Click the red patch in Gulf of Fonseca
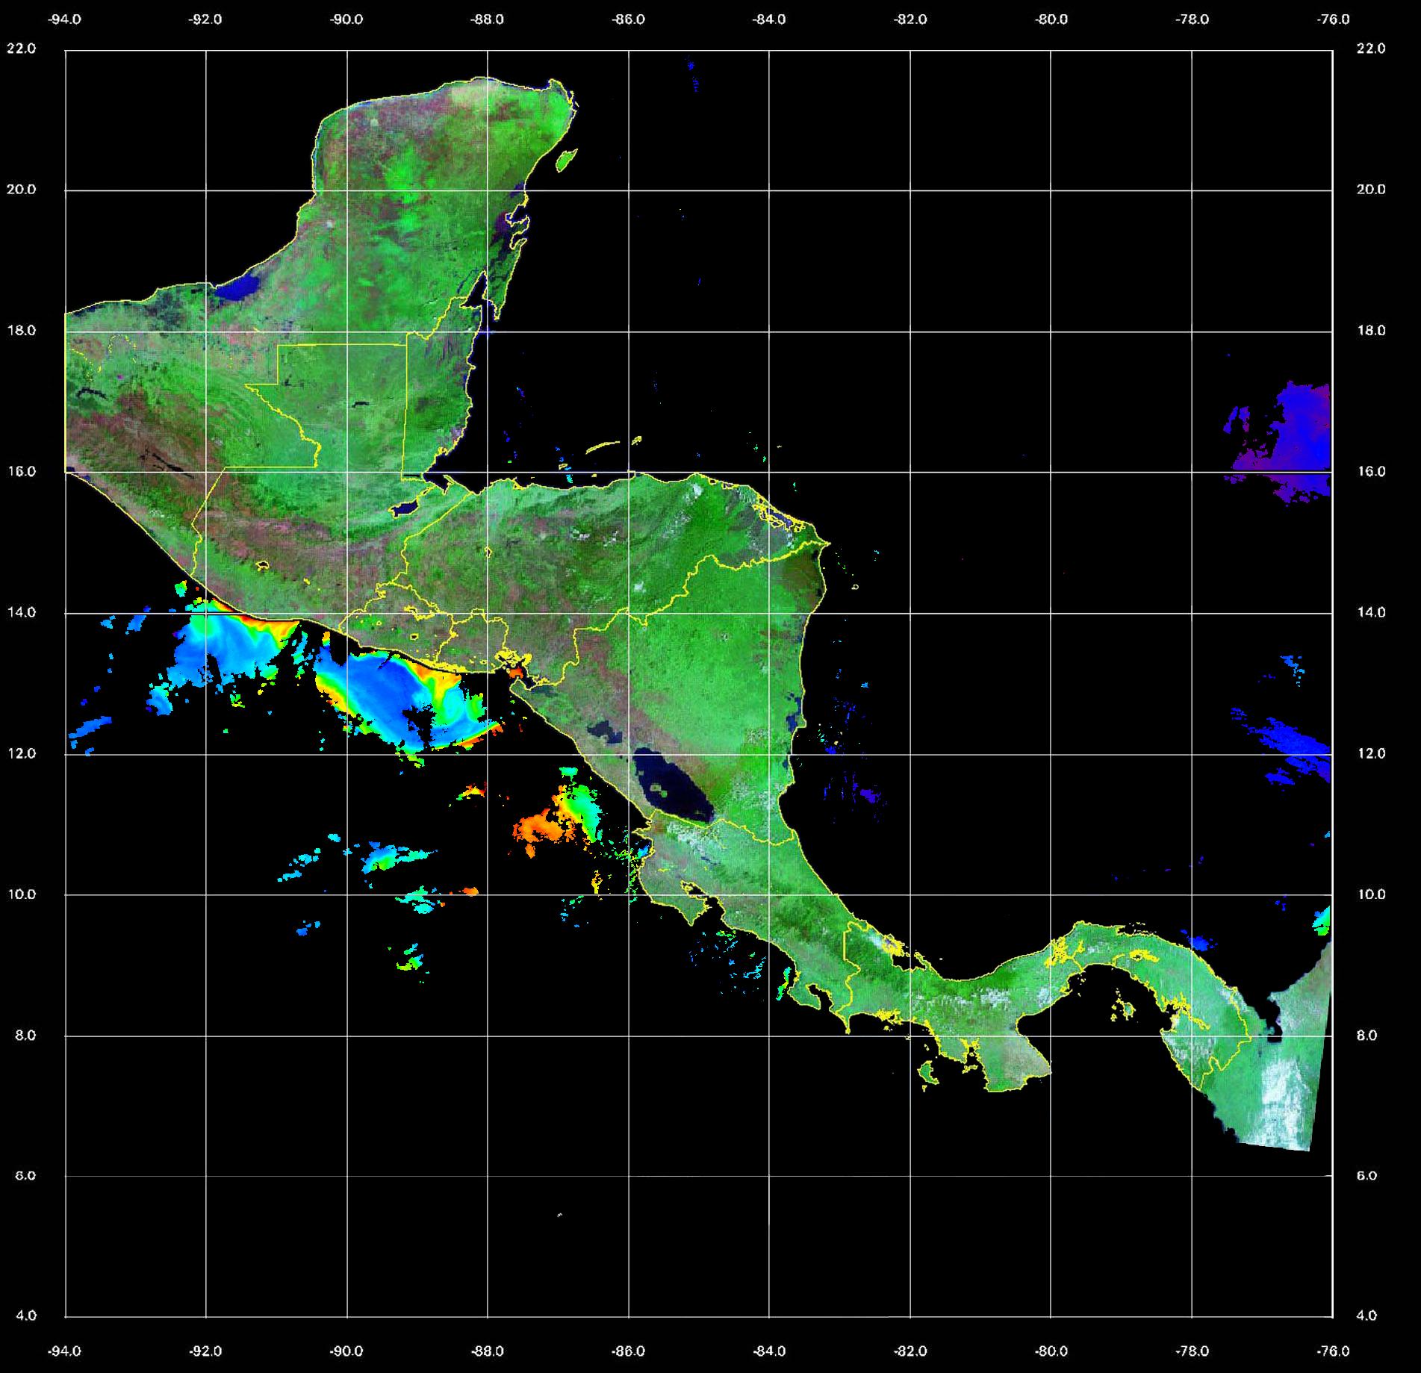The image size is (1421, 1373). tap(517, 672)
